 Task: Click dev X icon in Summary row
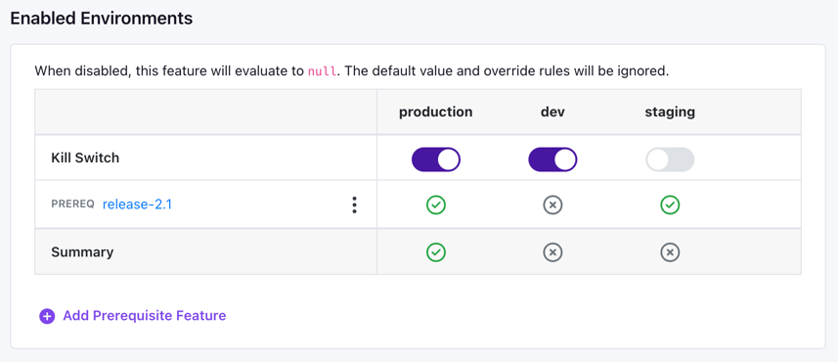point(553,251)
